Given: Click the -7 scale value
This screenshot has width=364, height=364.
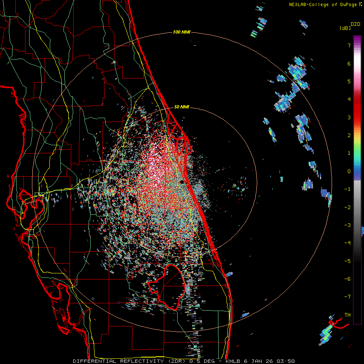Looking at the screenshot, I should 347,297.
